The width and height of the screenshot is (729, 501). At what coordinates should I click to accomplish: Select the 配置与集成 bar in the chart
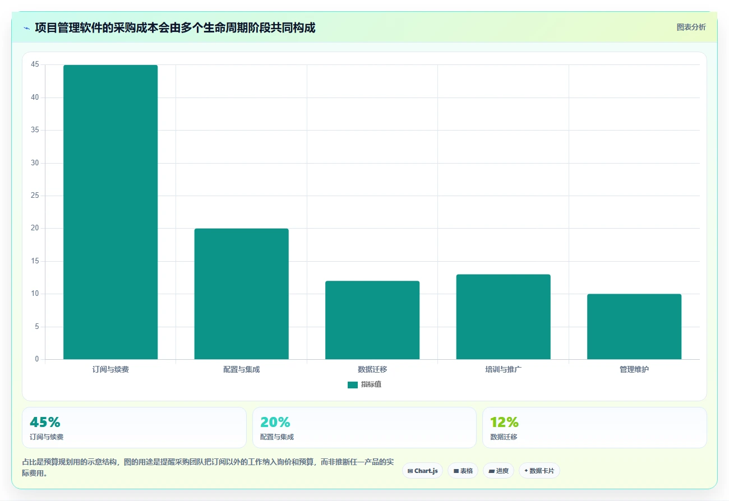tap(241, 294)
